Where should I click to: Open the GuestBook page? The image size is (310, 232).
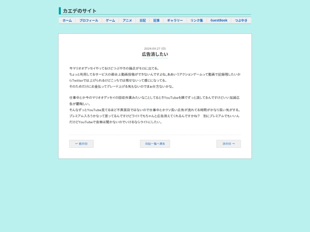click(219, 20)
